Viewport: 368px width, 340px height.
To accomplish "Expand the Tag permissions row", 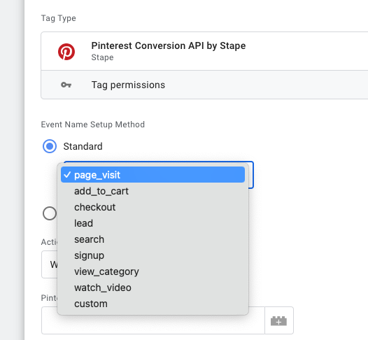I will [x=204, y=85].
